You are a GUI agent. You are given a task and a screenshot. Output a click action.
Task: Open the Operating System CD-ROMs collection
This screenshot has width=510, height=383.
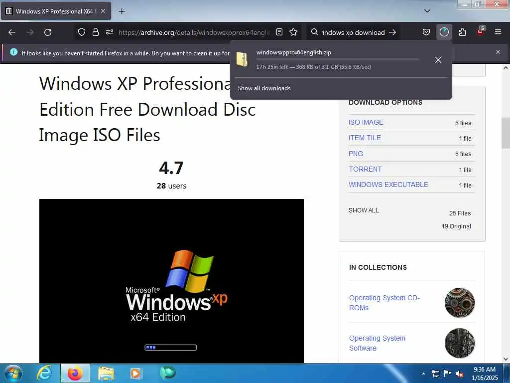point(384,303)
